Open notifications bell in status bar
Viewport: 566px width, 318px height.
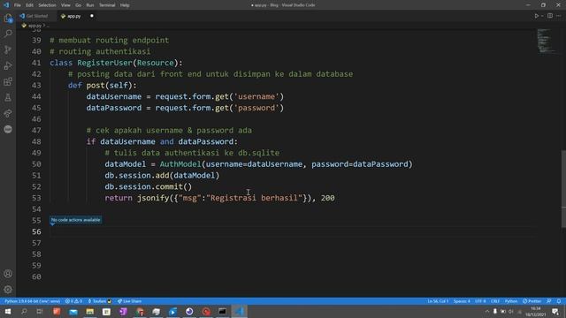(x=559, y=301)
